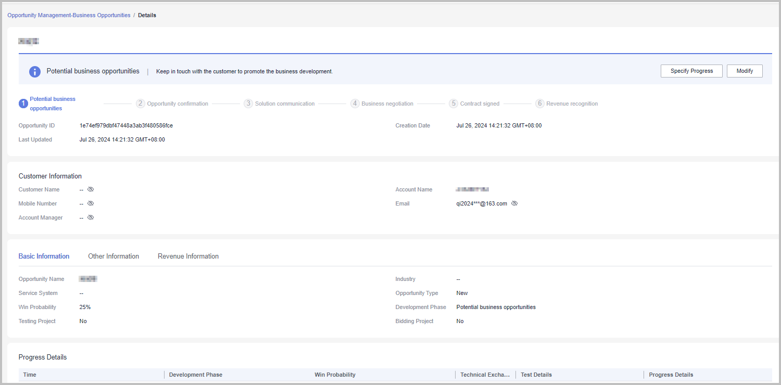Reveal the full Email address

pos(514,203)
